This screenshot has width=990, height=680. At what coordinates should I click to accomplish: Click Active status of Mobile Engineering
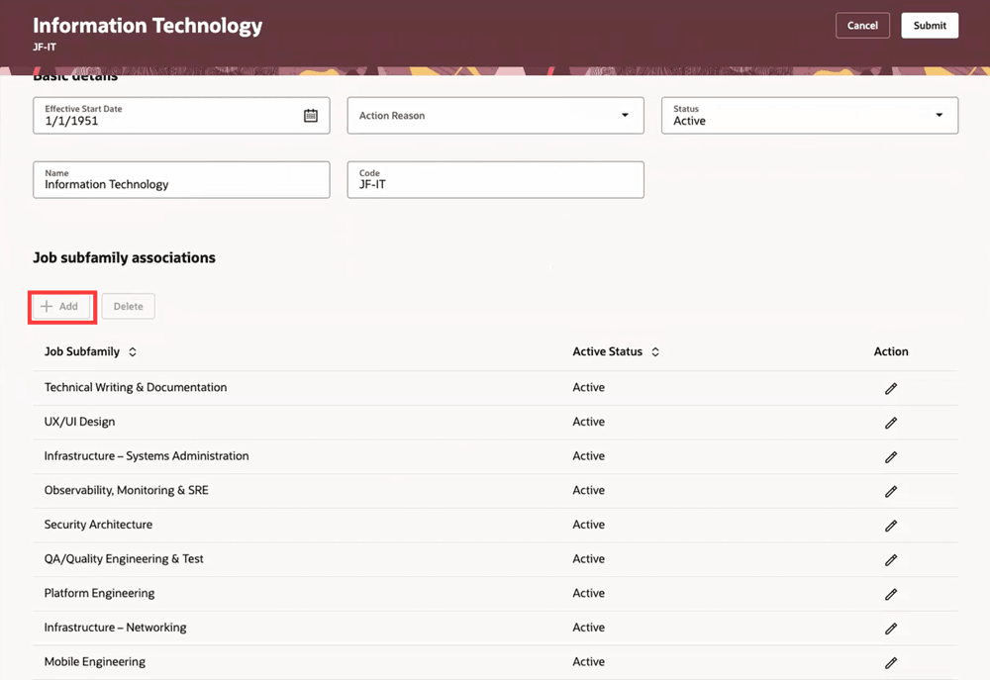[x=588, y=662]
